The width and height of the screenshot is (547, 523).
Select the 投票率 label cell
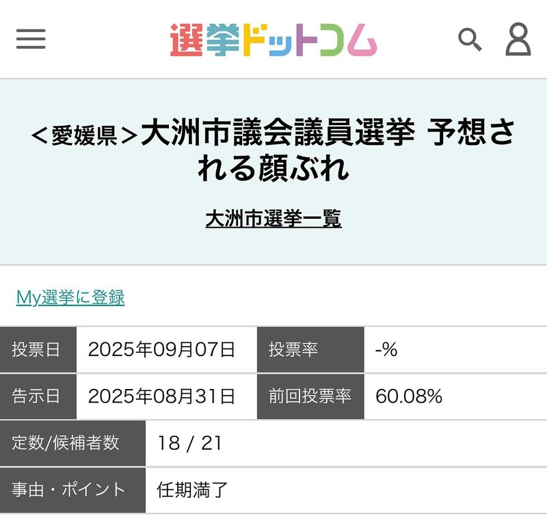(310, 350)
